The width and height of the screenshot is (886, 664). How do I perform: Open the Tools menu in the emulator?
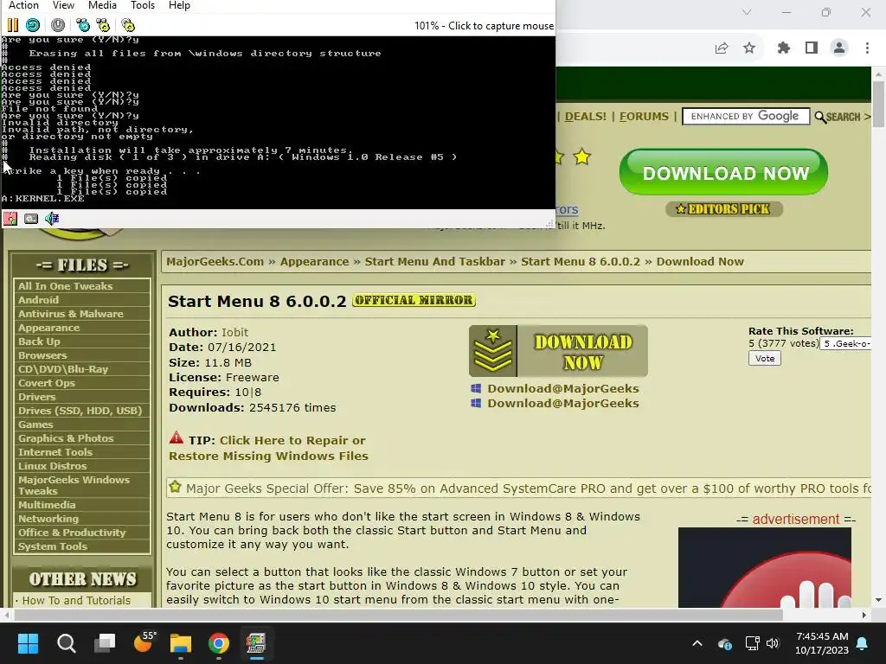pos(143,5)
